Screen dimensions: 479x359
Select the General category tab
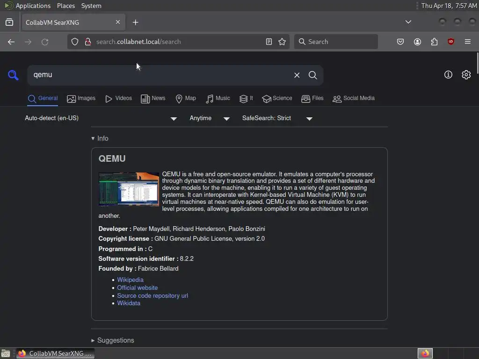tap(43, 98)
